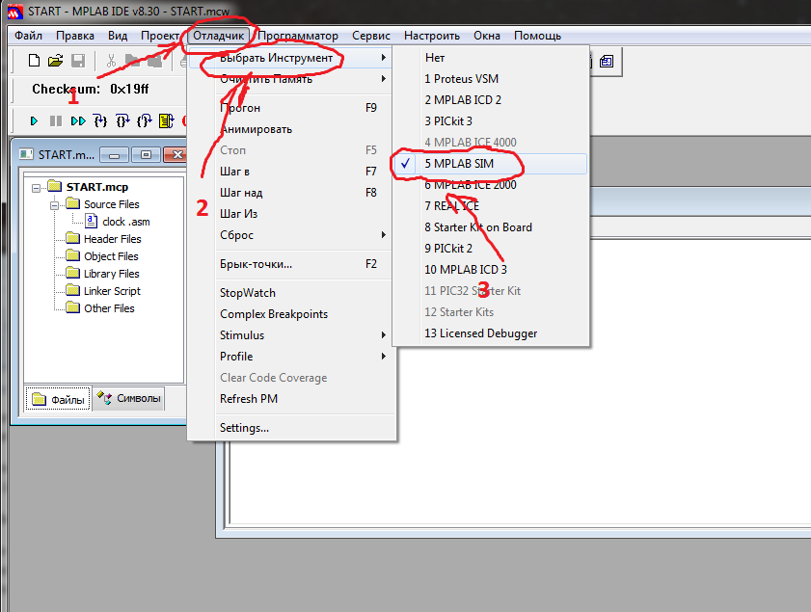
Task: Click the Cut scissors icon
Action: coord(111,61)
